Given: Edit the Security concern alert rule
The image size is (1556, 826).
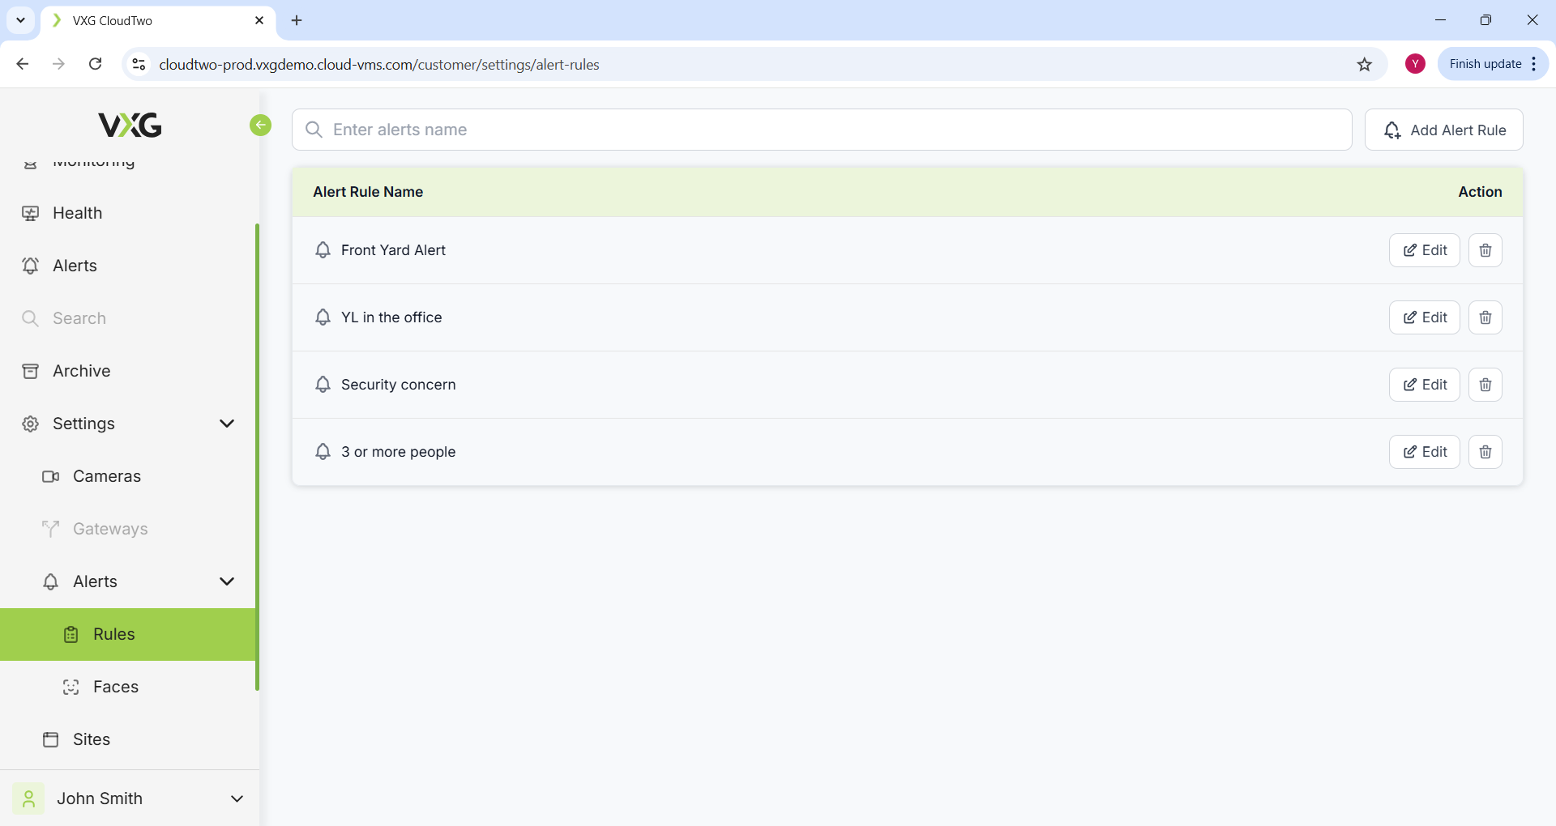Looking at the screenshot, I should click(1424, 385).
